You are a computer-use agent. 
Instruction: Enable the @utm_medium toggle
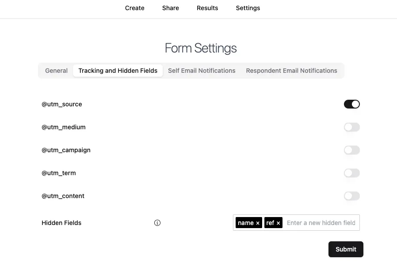(352, 127)
